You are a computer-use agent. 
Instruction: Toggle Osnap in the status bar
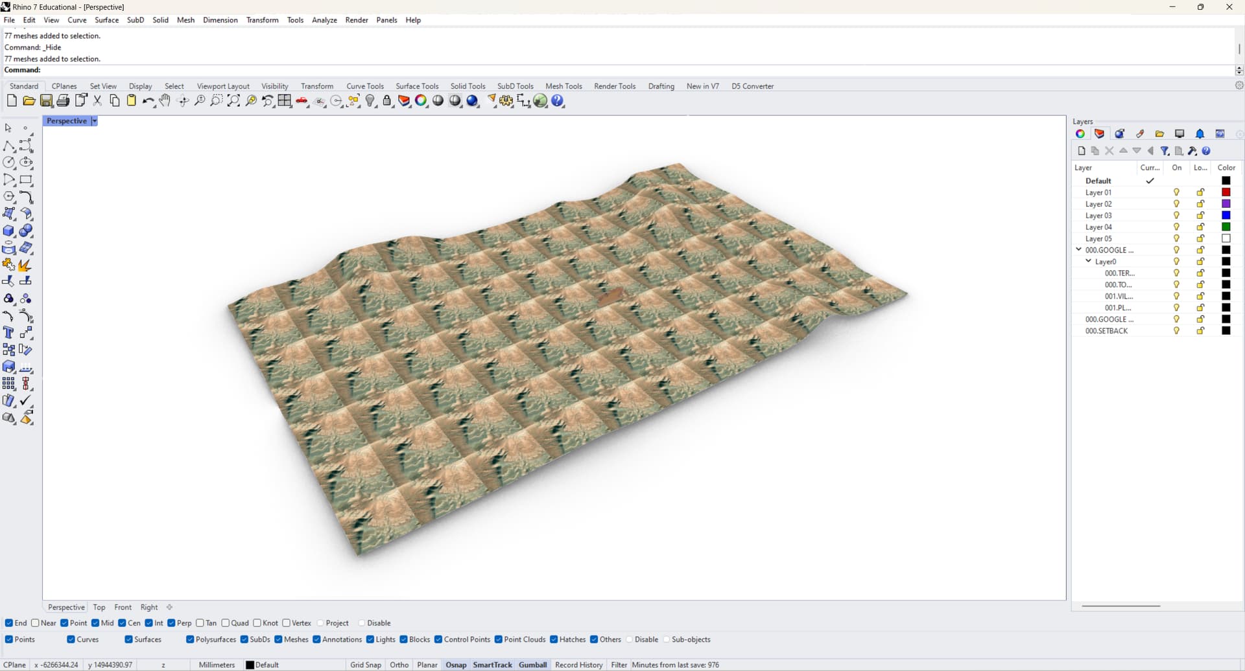(x=456, y=665)
